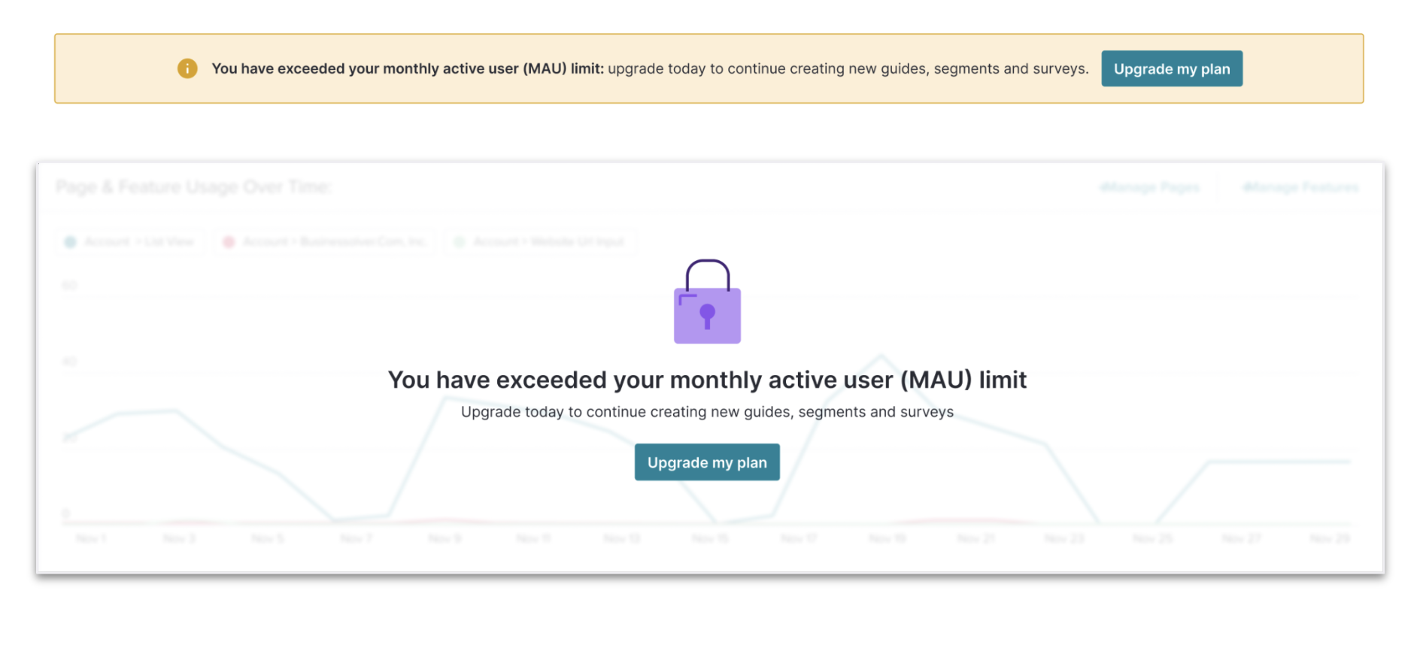Viewport: 1423px width, 645px height.
Task: Open the blurred Manage Pages link
Action: point(1149,187)
